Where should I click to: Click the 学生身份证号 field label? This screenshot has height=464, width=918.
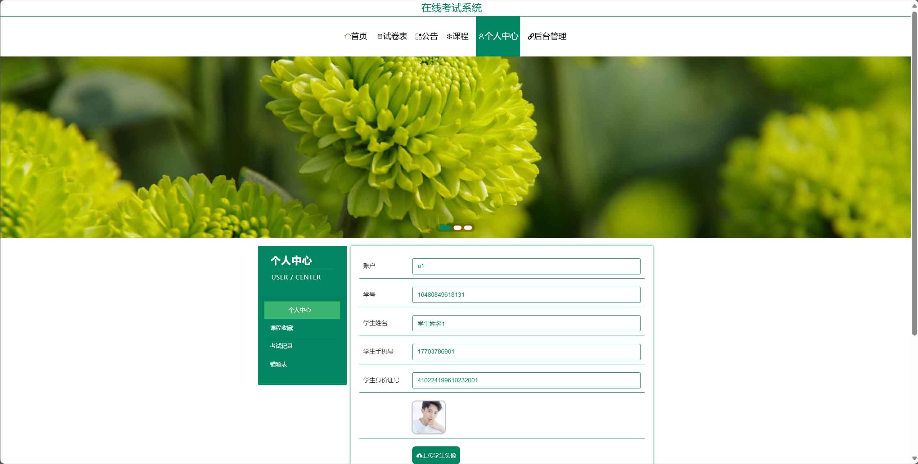(381, 380)
